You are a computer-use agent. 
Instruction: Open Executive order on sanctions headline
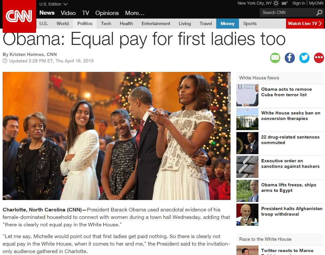290,164
